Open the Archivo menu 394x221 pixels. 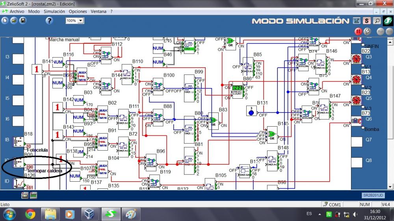(x=17, y=11)
